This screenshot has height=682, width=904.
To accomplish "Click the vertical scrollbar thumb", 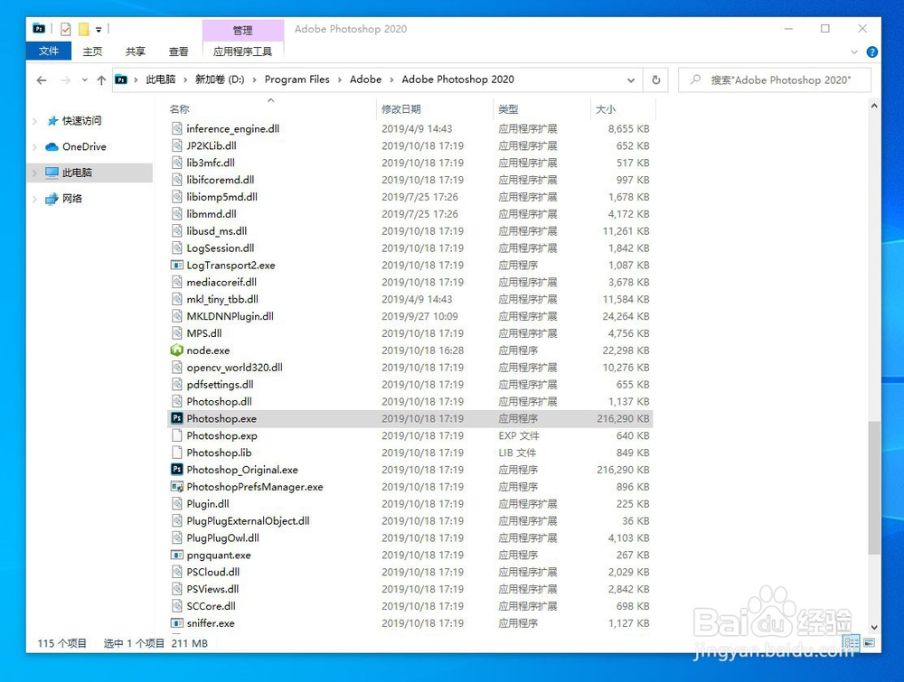I will click(874, 488).
